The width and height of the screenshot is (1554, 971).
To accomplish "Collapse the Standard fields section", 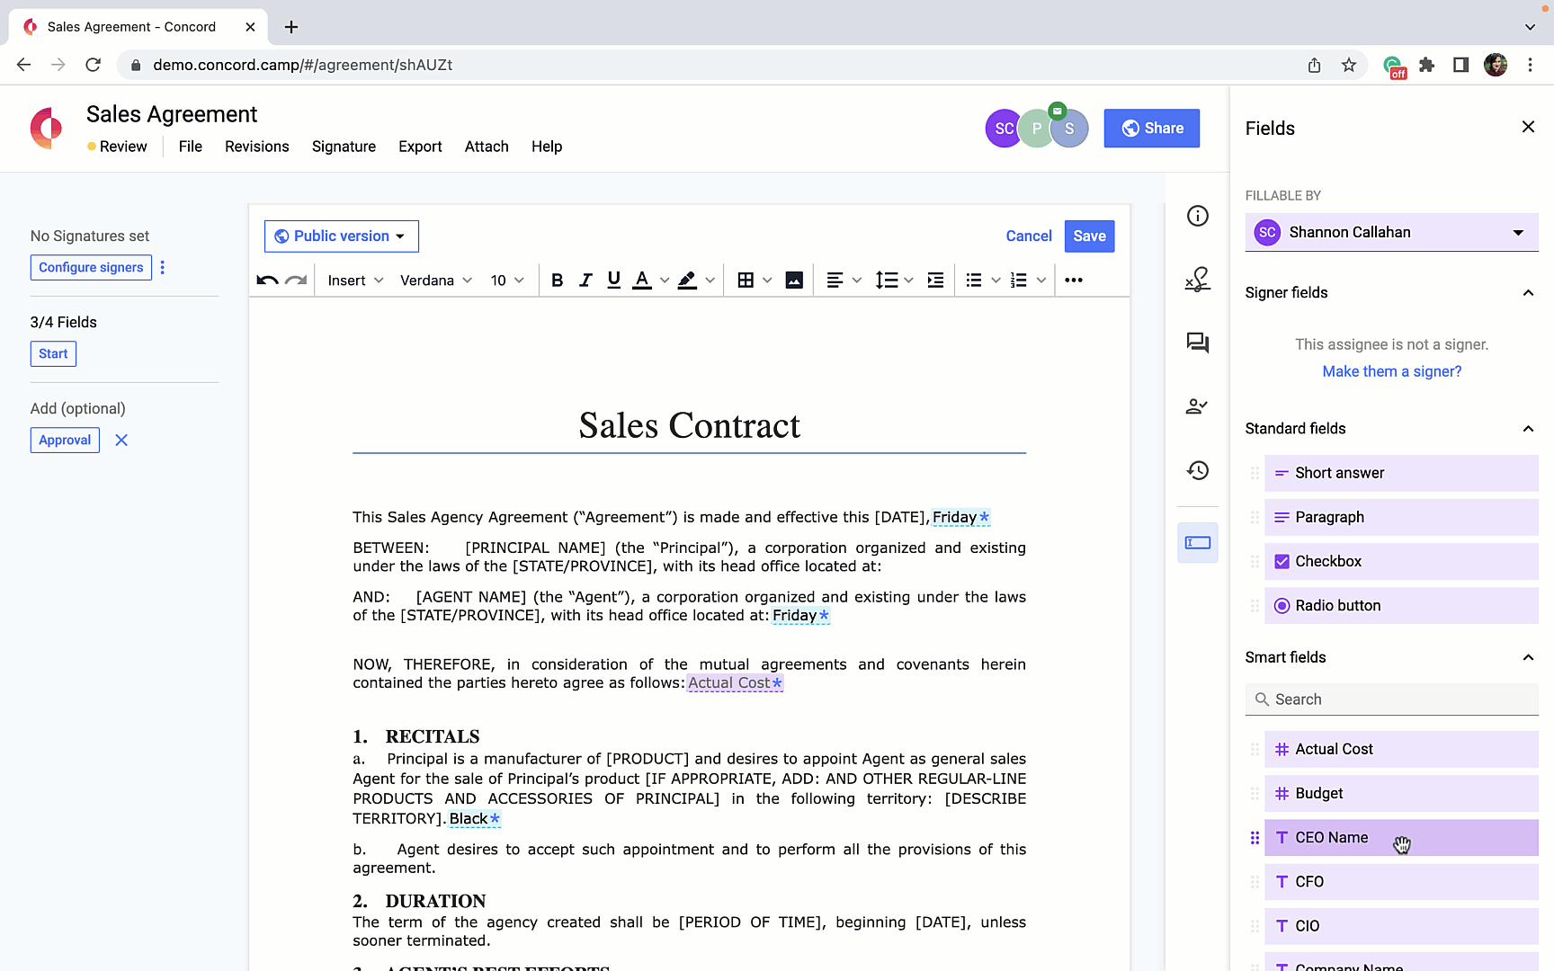I will (x=1528, y=429).
